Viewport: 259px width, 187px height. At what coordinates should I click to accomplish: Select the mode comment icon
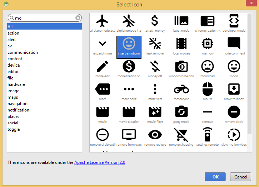[234, 43]
